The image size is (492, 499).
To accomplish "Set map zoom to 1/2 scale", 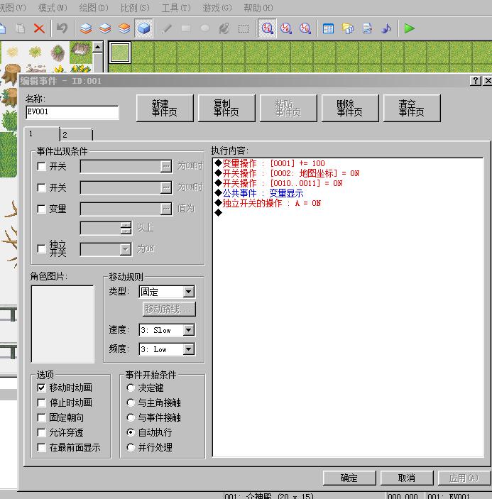I will (x=286, y=28).
